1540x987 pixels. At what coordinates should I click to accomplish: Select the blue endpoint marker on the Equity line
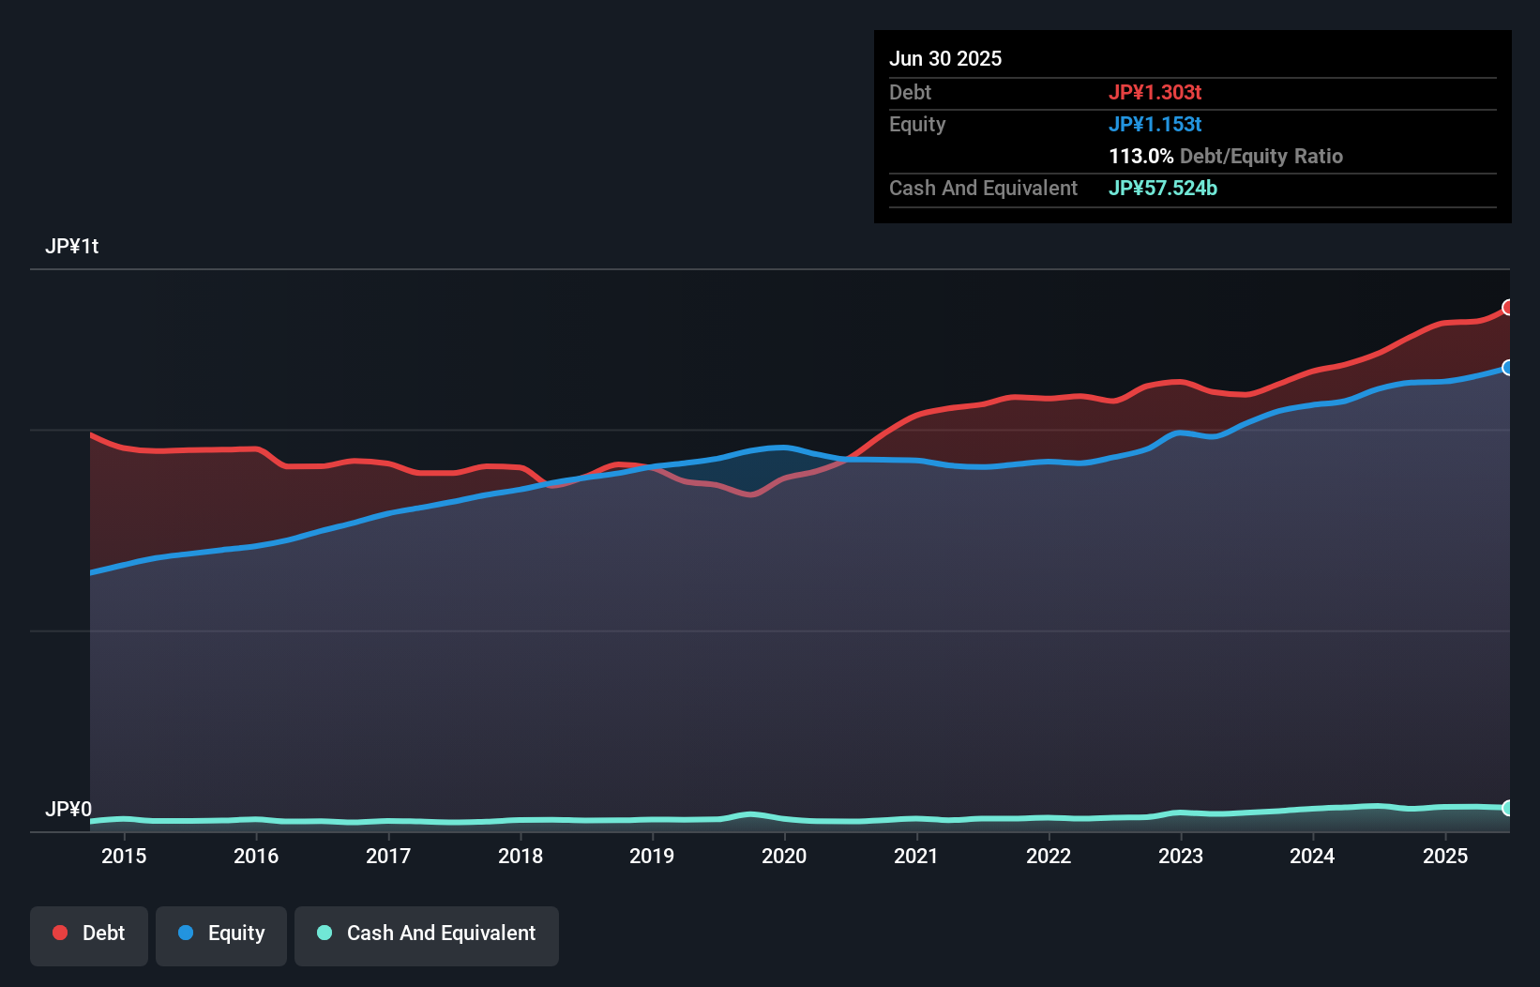(1508, 368)
